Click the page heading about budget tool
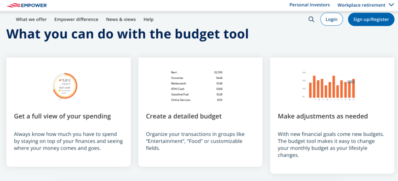Viewport: 398px width, 181px height. [x=127, y=34]
